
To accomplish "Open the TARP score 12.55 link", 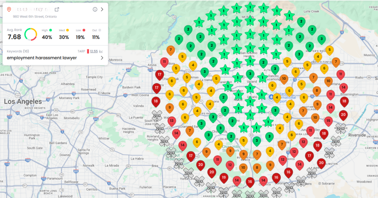I will [94, 51].
